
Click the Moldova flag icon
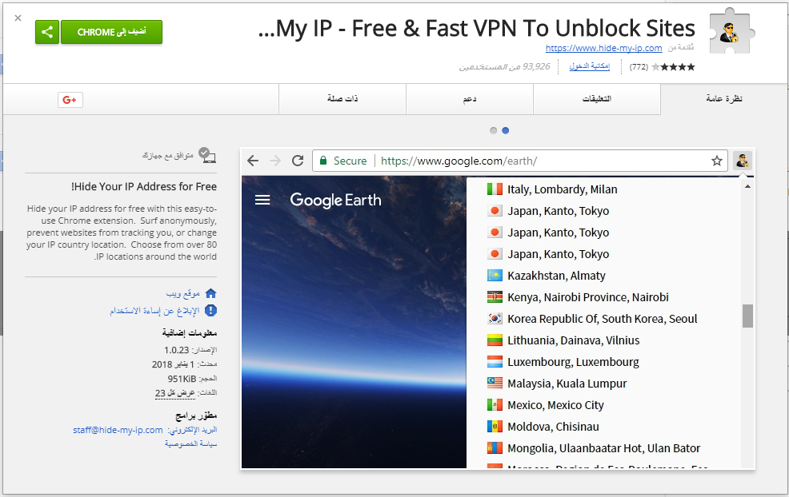[495, 427]
